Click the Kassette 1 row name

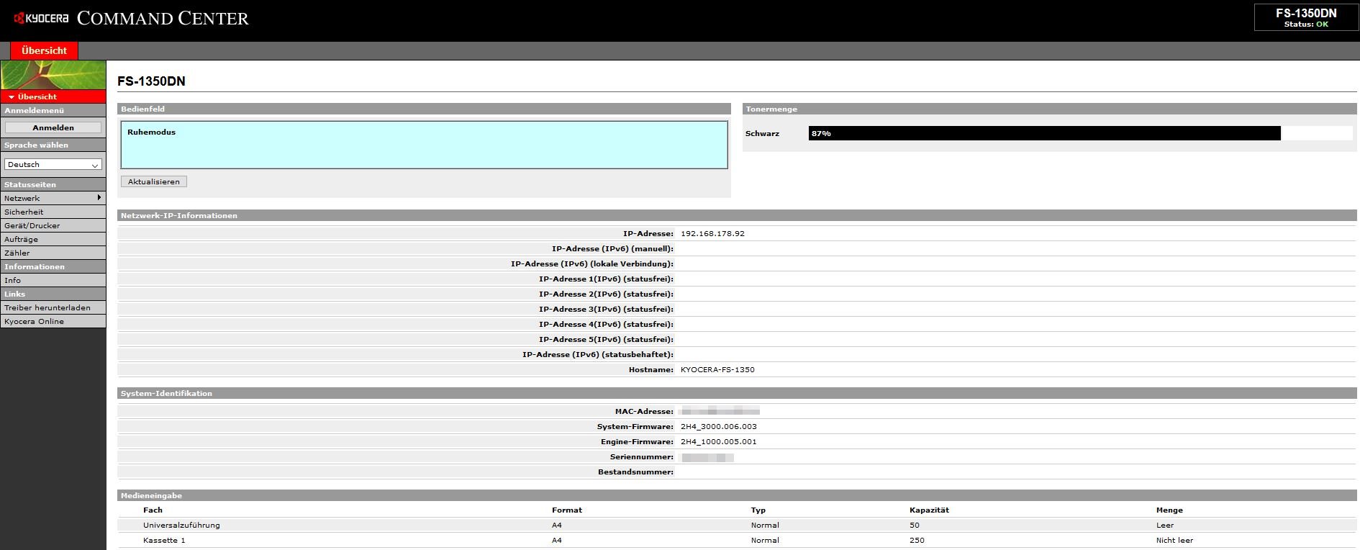(x=164, y=540)
